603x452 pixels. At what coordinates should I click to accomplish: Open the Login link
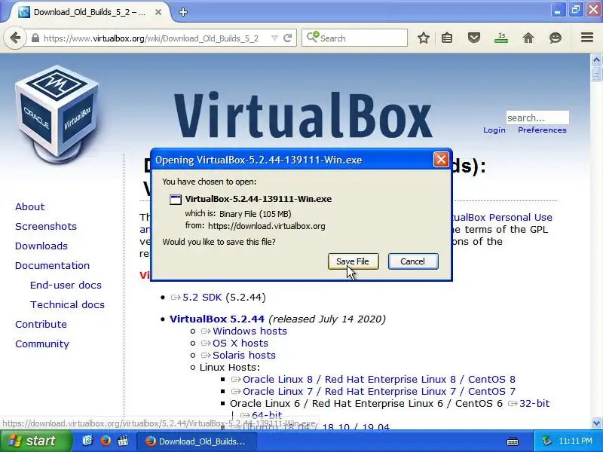[x=494, y=130]
